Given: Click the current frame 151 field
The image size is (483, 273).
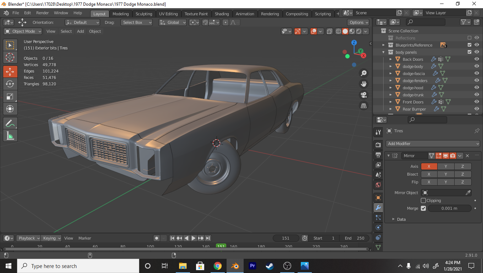Looking at the screenshot, I should (286, 238).
